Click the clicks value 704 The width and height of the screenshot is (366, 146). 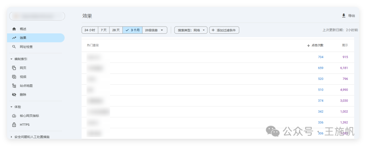(321, 57)
